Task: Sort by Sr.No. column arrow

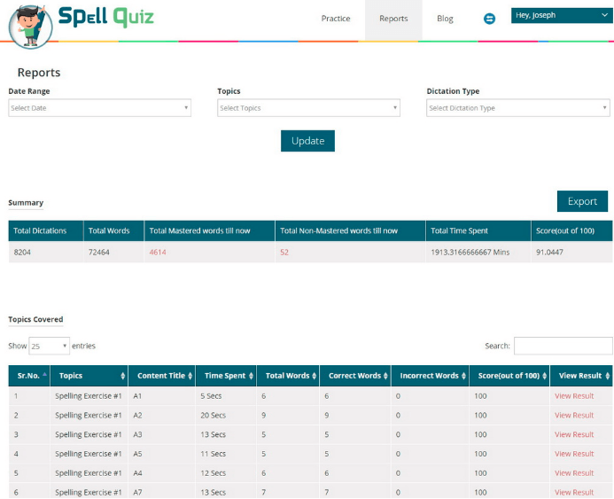Action: [x=44, y=375]
